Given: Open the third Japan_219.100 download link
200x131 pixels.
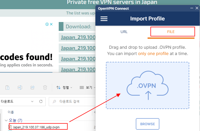Looking at the screenshot, I should 78,59.
